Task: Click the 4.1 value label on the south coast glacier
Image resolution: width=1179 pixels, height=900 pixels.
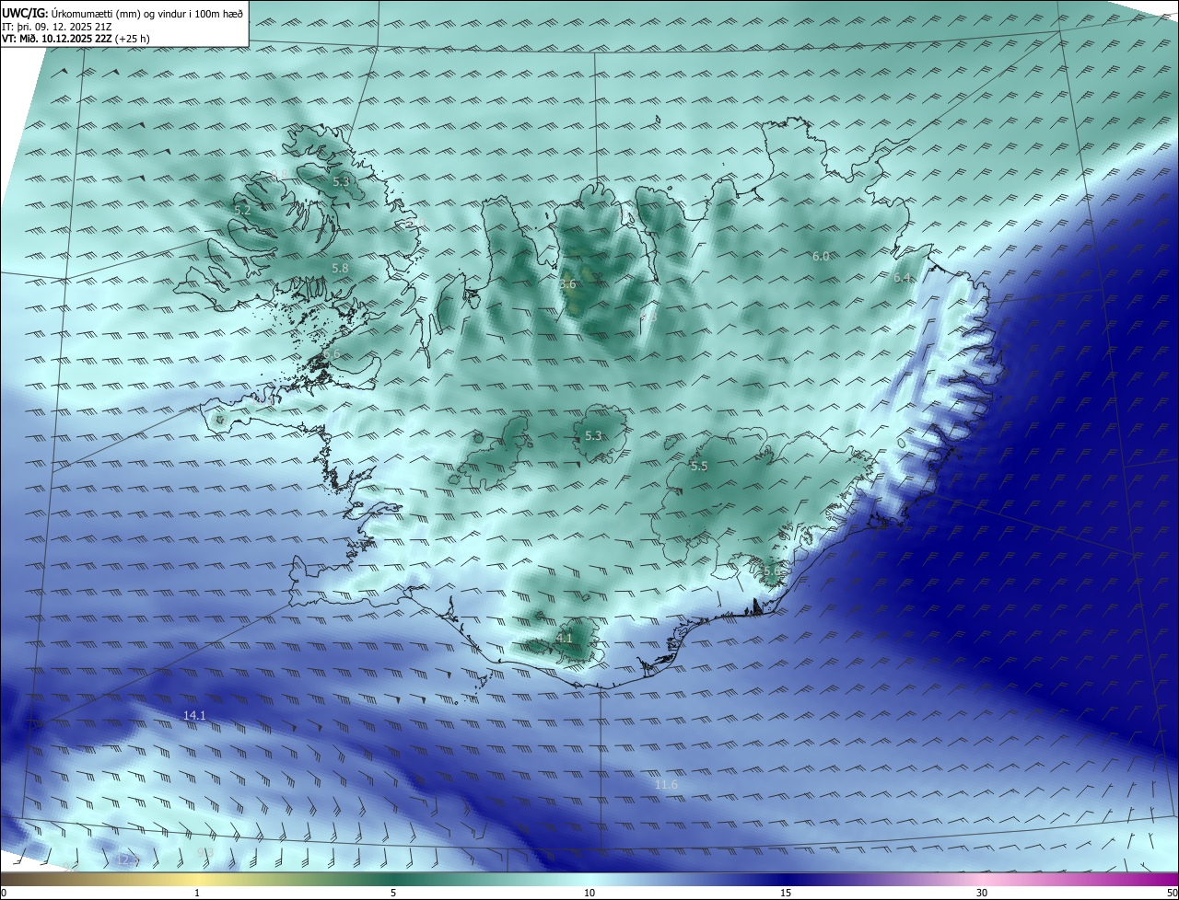Action: pyautogui.click(x=565, y=638)
